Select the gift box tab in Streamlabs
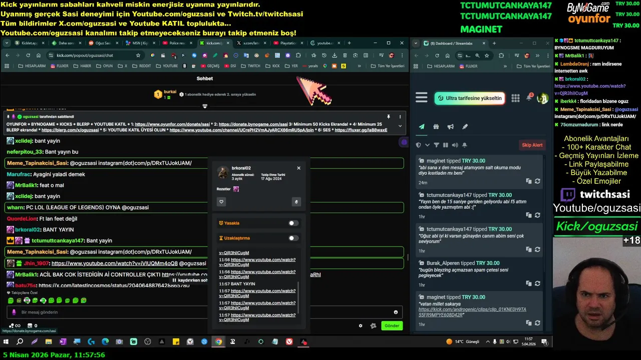The height and width of the screenshot is (360, 641). 436,127
